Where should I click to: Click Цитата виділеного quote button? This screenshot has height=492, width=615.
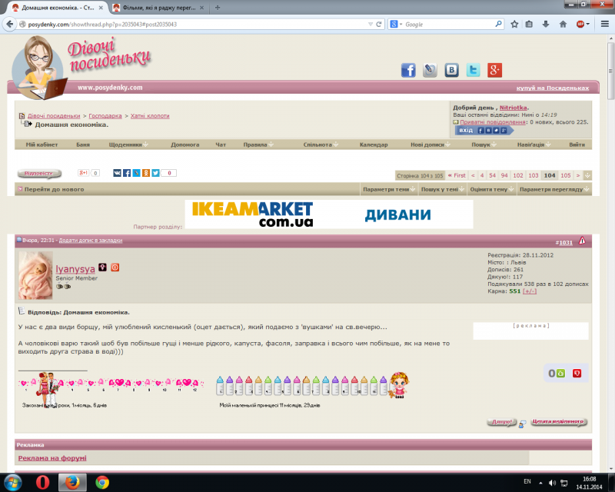point(559,422)
